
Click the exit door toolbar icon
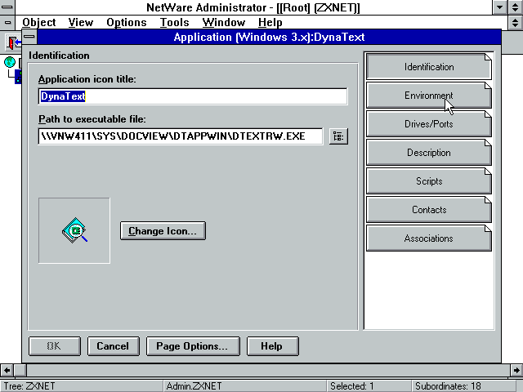pyautogui.click(x=13, y=42)
